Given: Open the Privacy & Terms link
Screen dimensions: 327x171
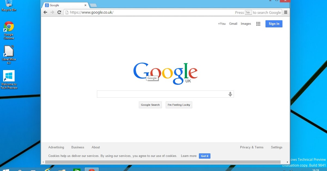Looking at the screenshot, I should pos(252,147).
